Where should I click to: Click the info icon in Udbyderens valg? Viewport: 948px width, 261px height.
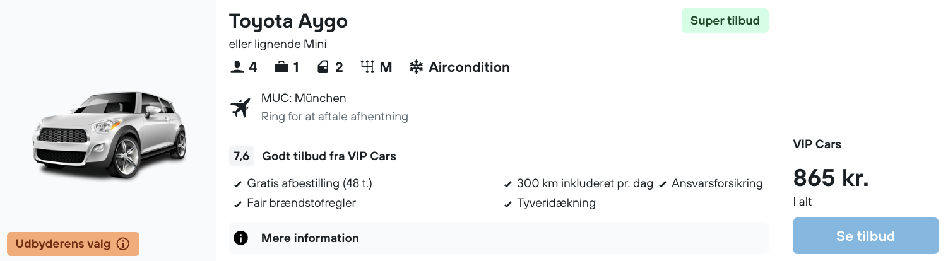124,244
